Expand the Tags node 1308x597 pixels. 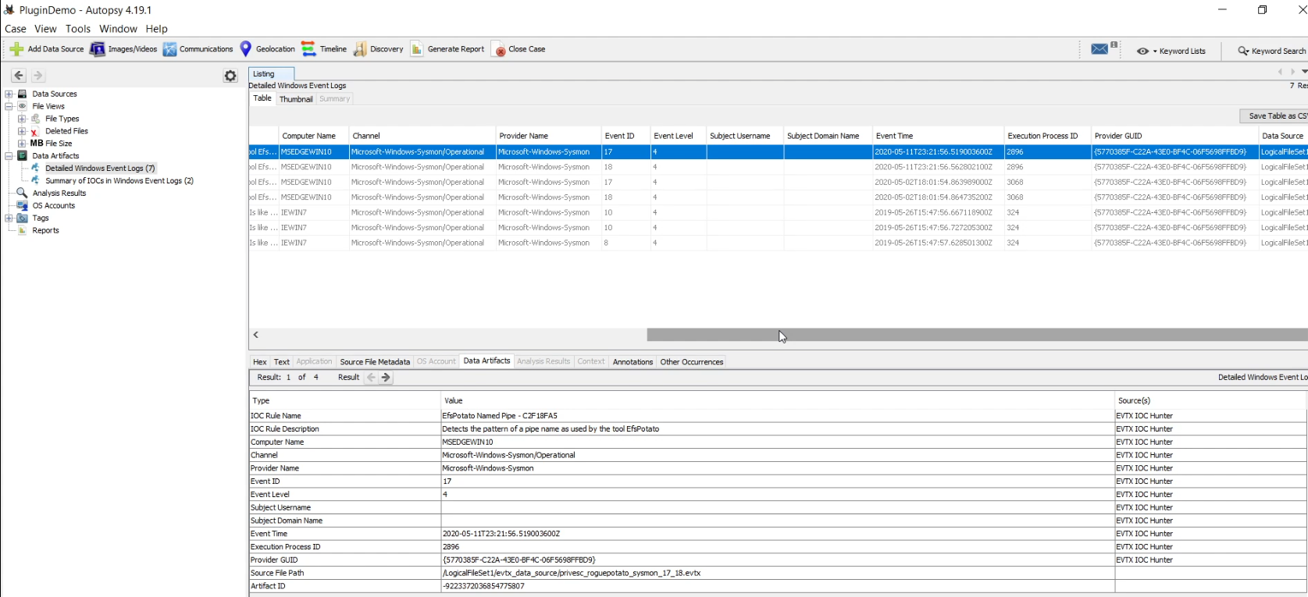coord(9,219)
